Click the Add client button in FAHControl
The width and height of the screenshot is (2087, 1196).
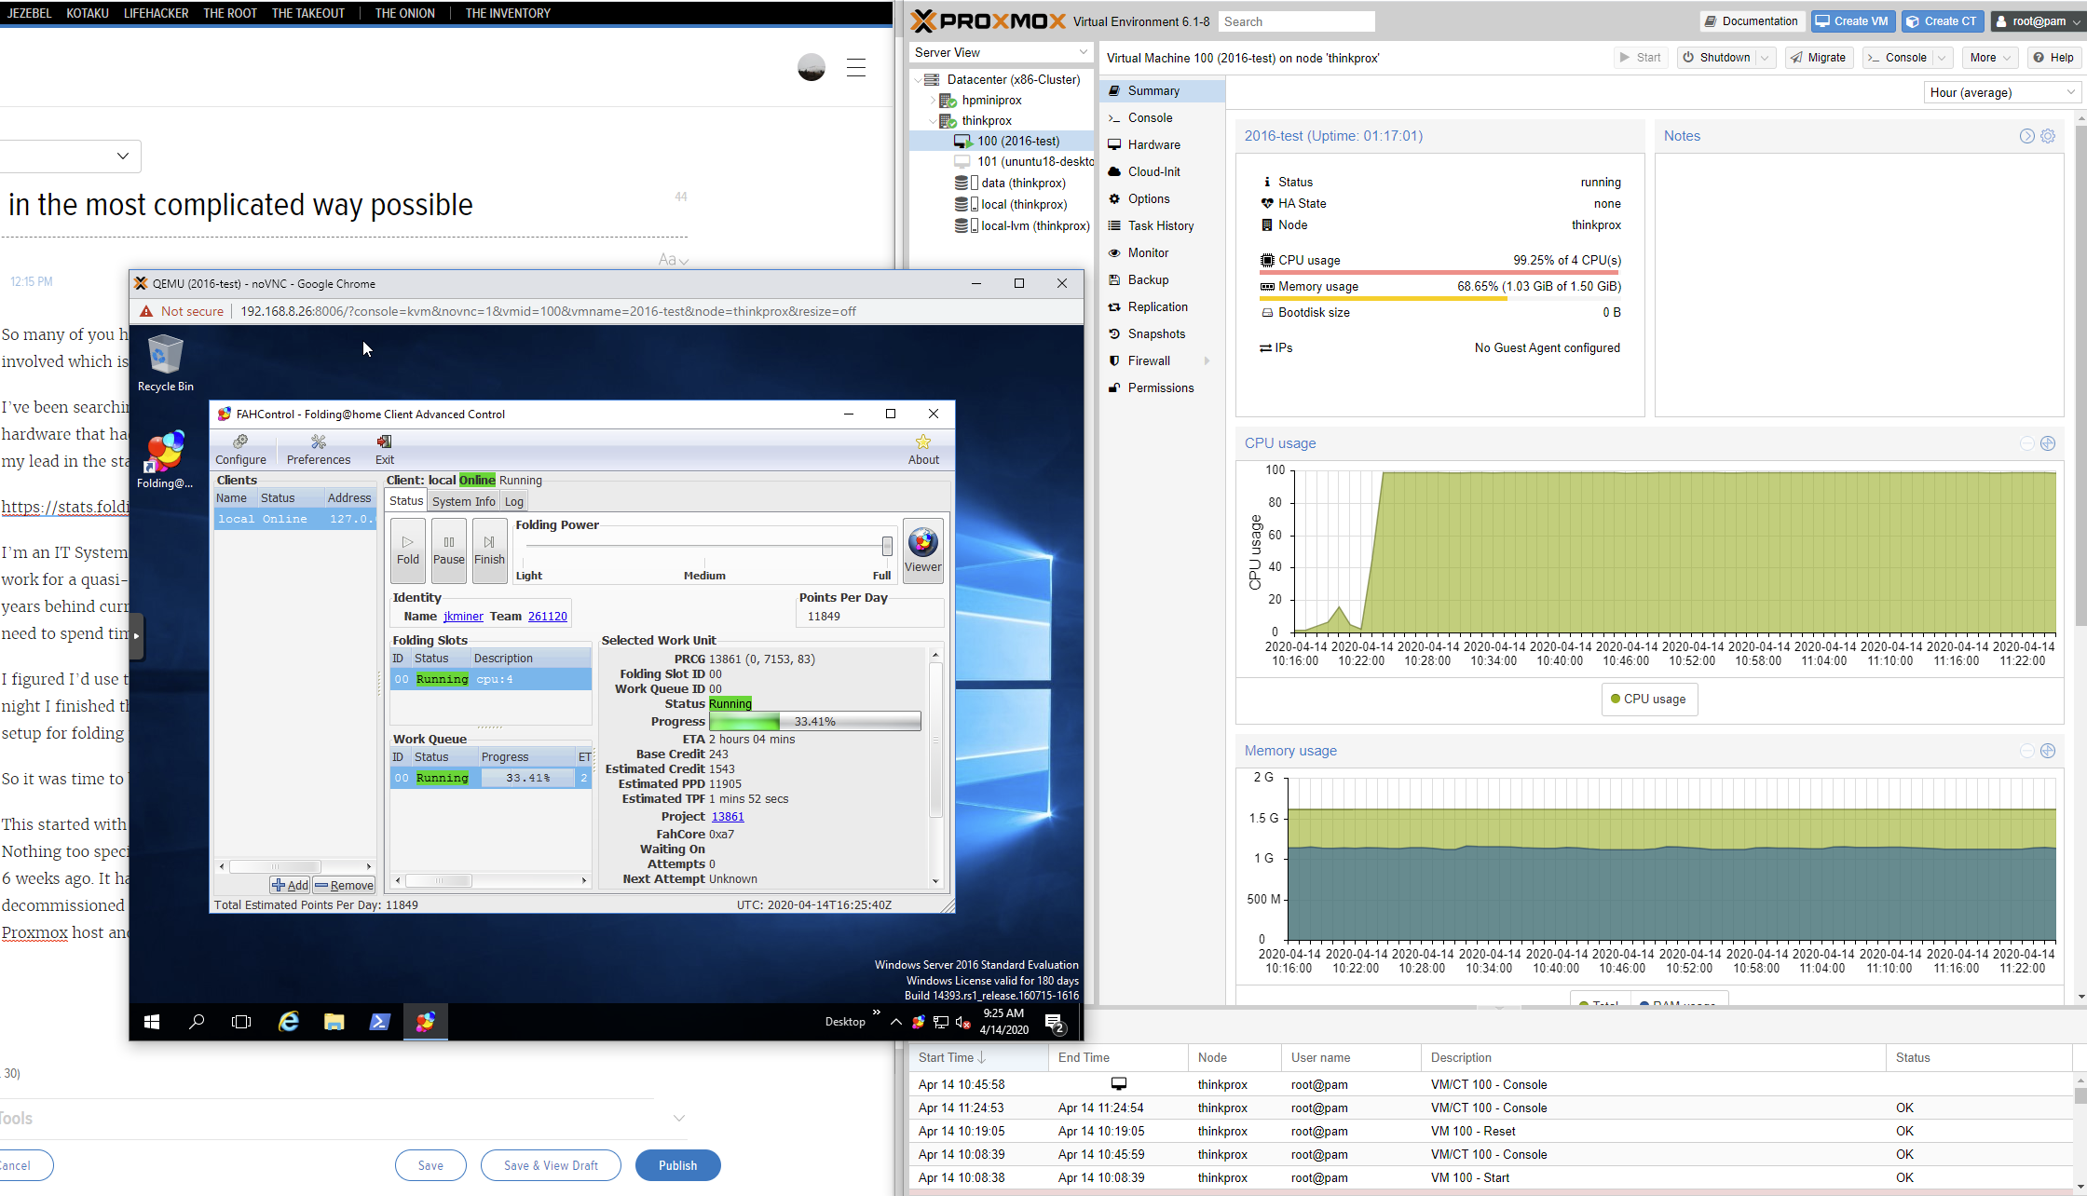(x=290, y=886)
